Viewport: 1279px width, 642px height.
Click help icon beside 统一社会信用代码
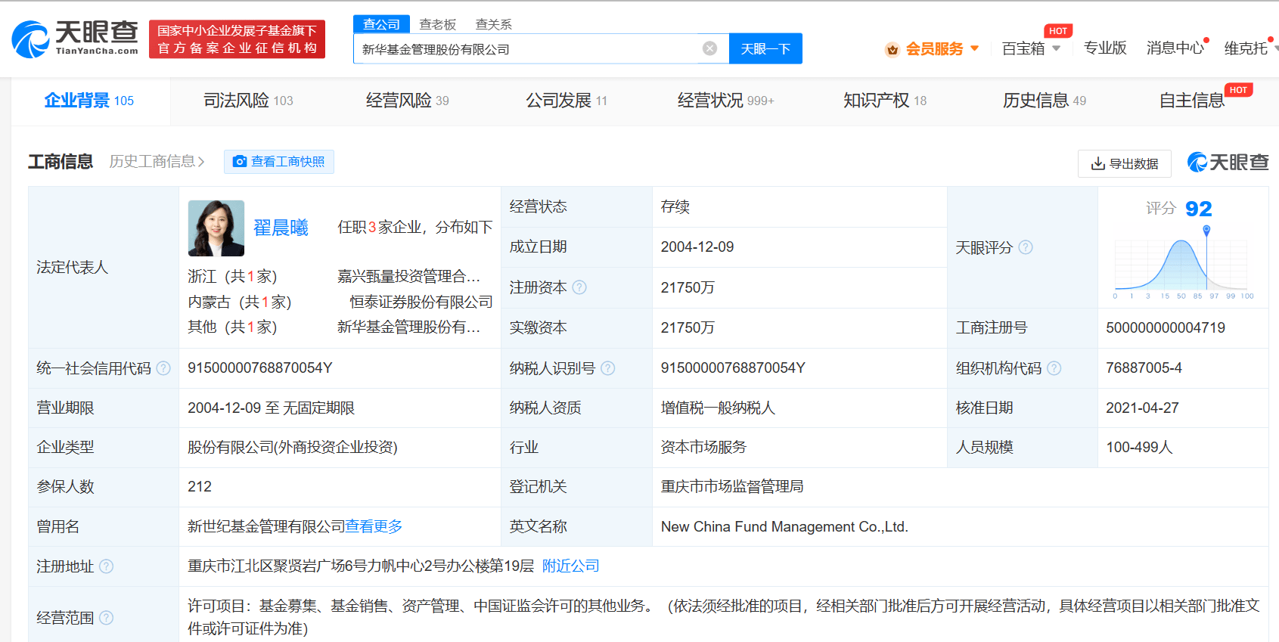[163, 368]
